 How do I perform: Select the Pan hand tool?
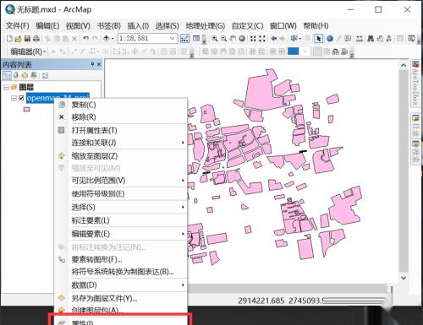coord(233,39)
